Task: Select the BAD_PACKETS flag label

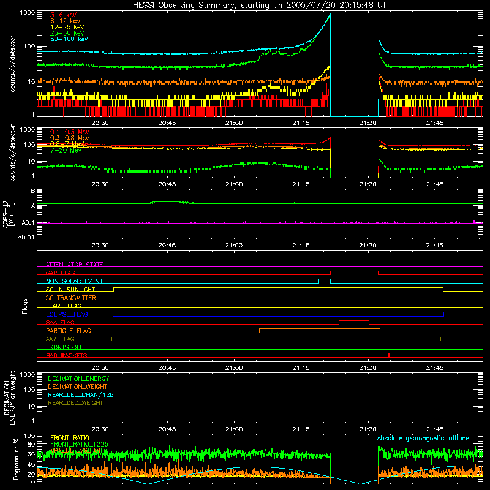Action: 67,355
